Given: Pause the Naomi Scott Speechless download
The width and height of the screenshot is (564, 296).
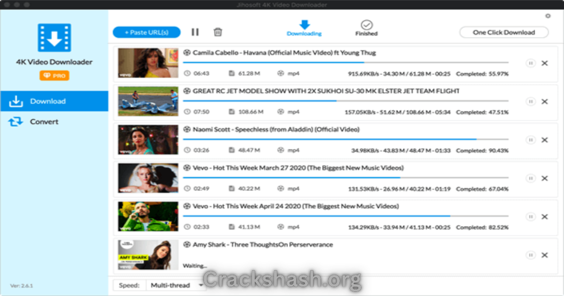Looking at the screenshot, I should coord(531,140).
